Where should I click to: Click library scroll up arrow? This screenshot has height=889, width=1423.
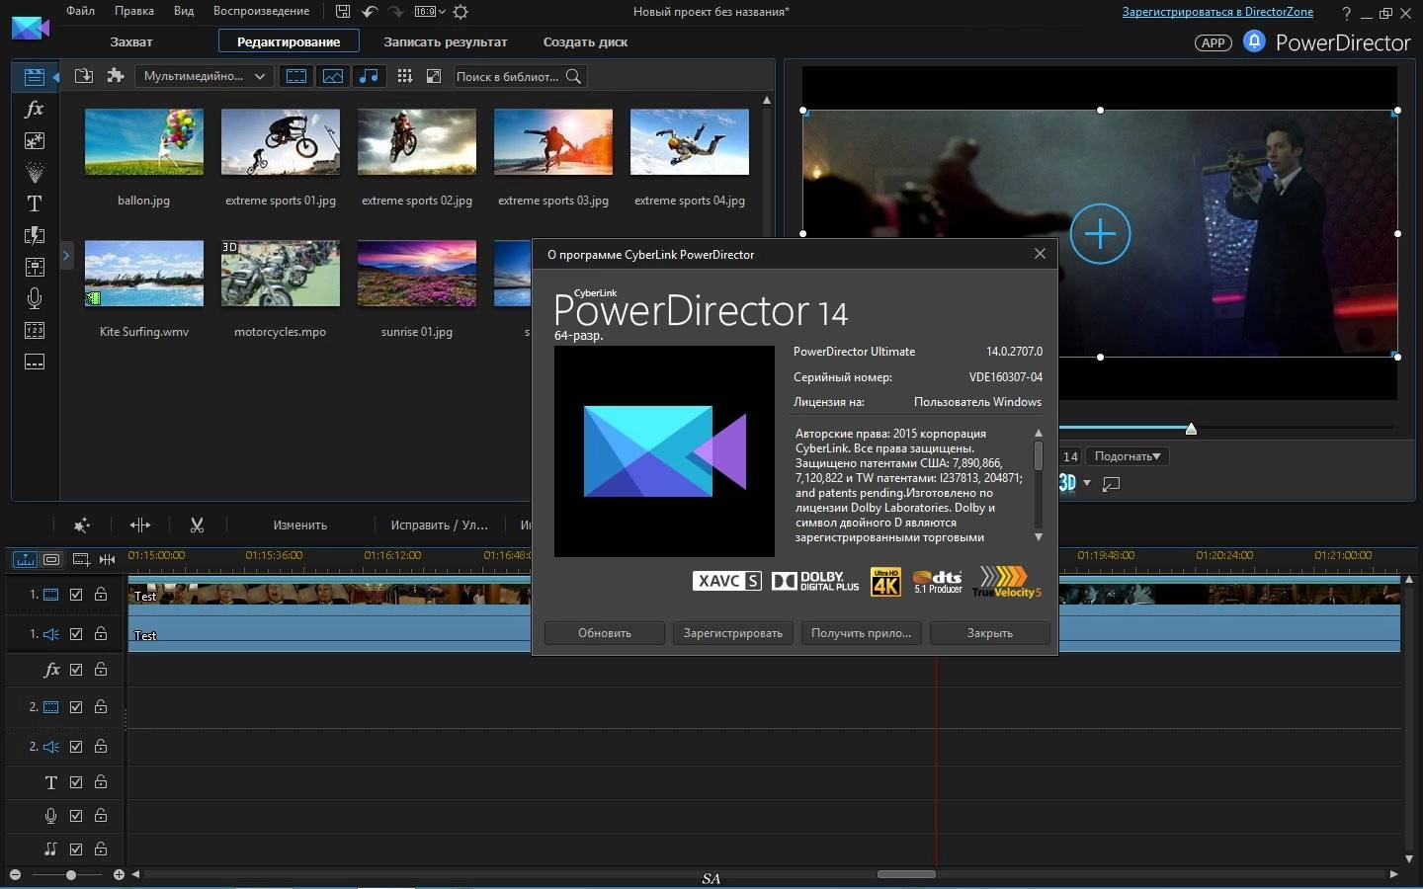point(767,101)
